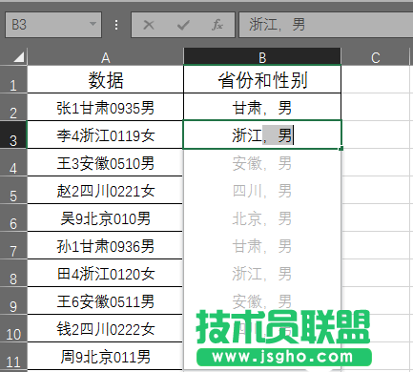Click the formula bar options dots
The height and width of the screenshot is (372, 413).
(x=116, y=25)
